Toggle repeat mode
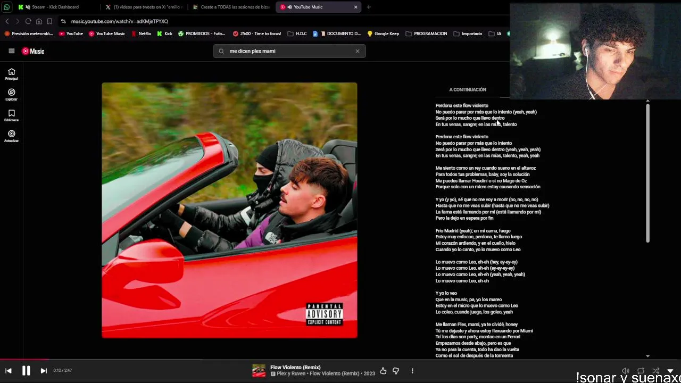The image size is (681, 383). click(641, 371)
